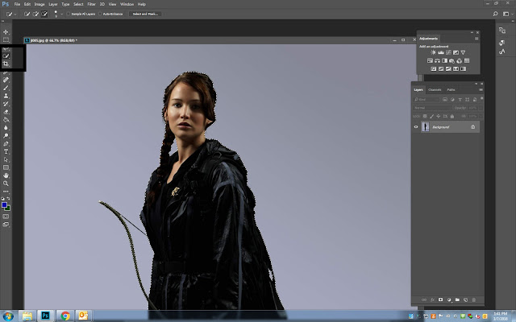
Task: Open the File menu
Action: [17, 4]
